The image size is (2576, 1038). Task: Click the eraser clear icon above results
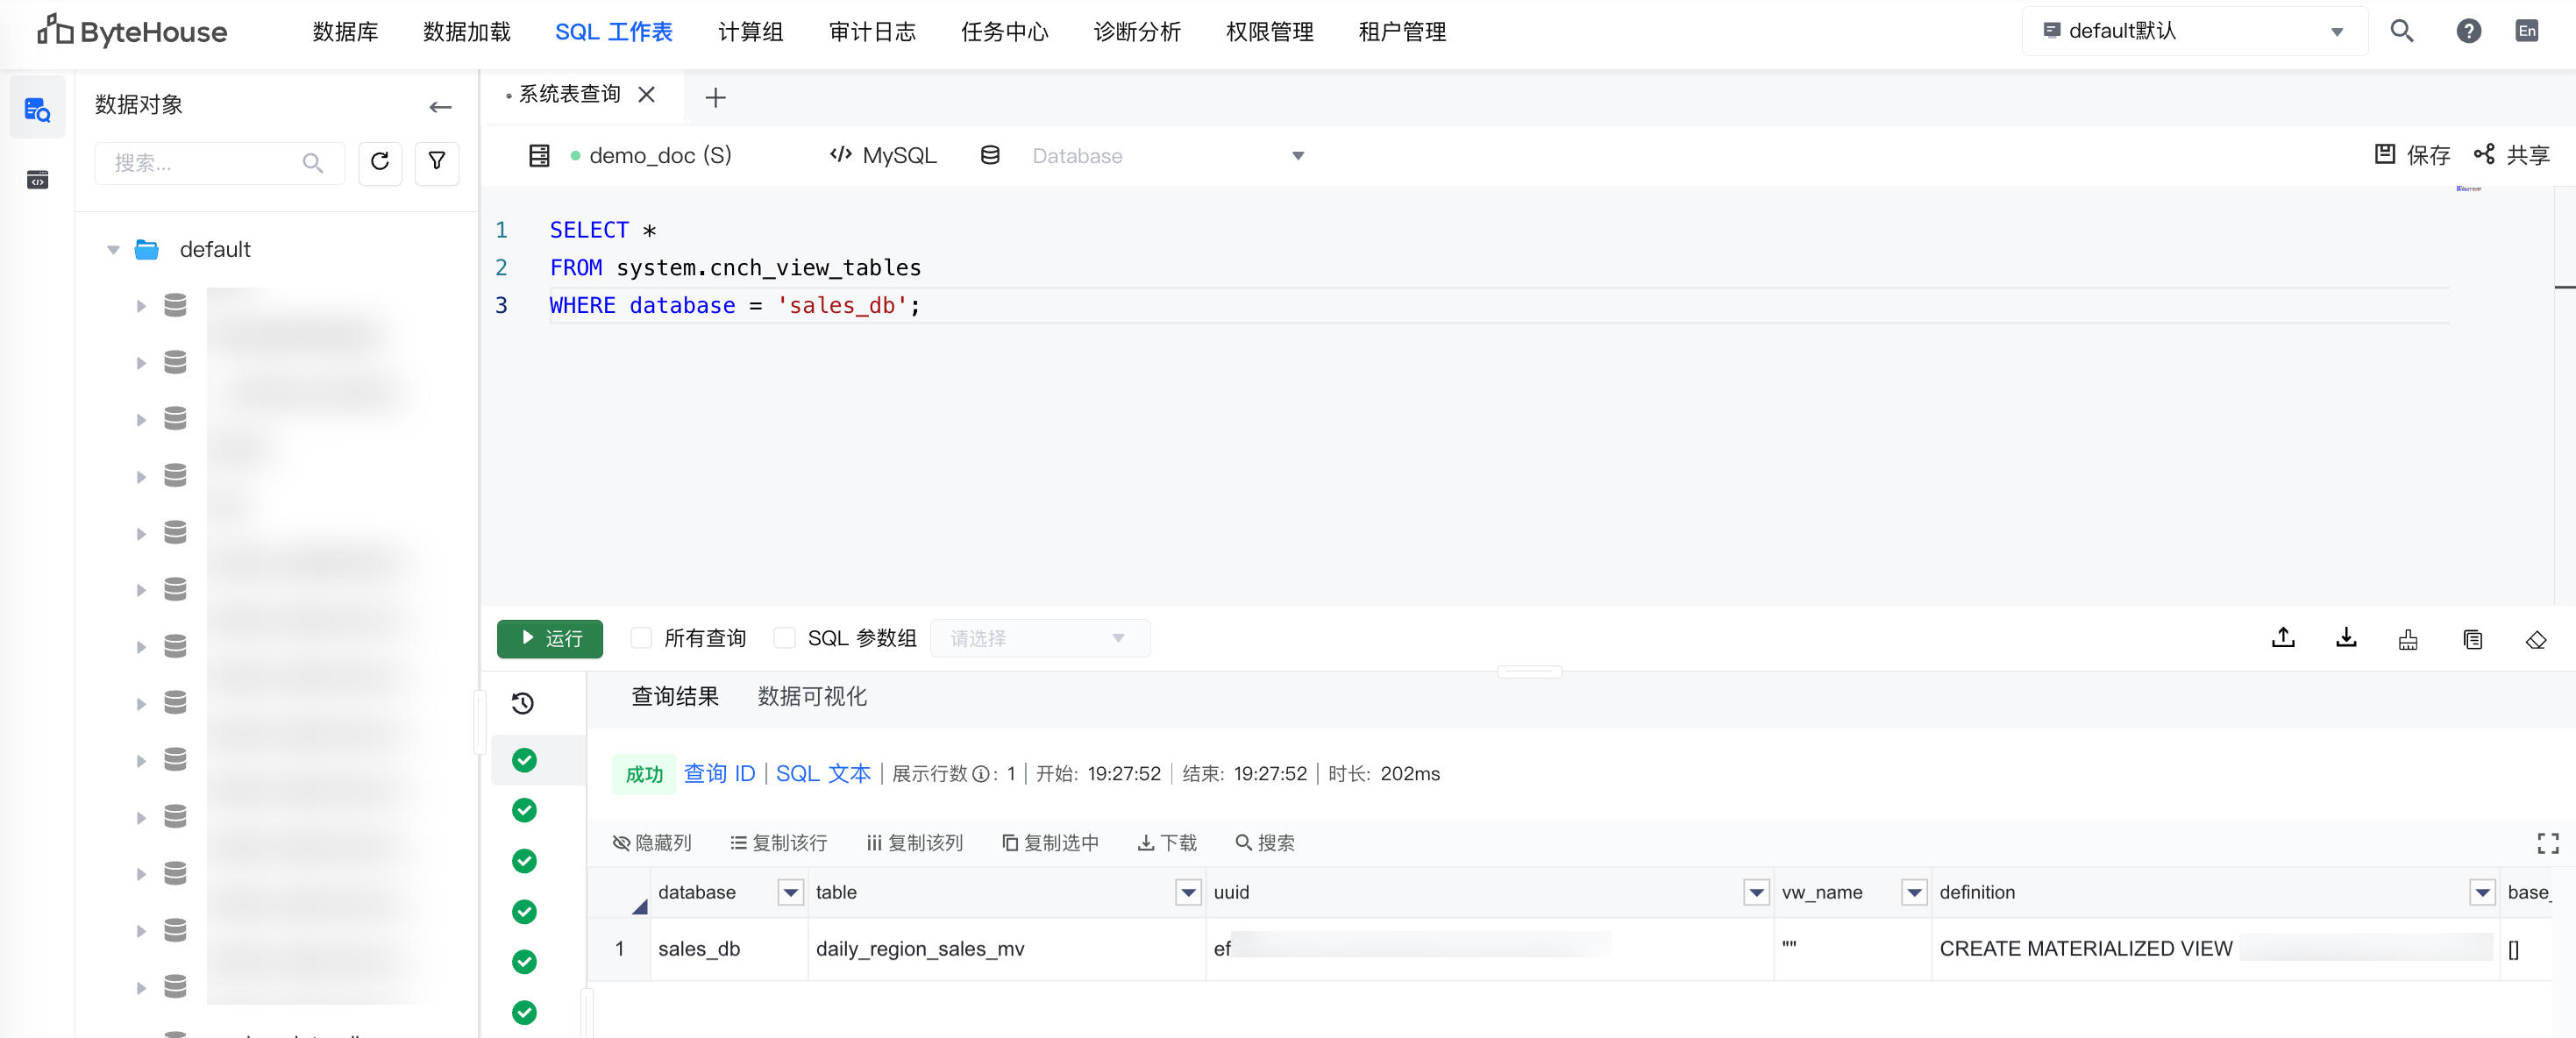2535,640
